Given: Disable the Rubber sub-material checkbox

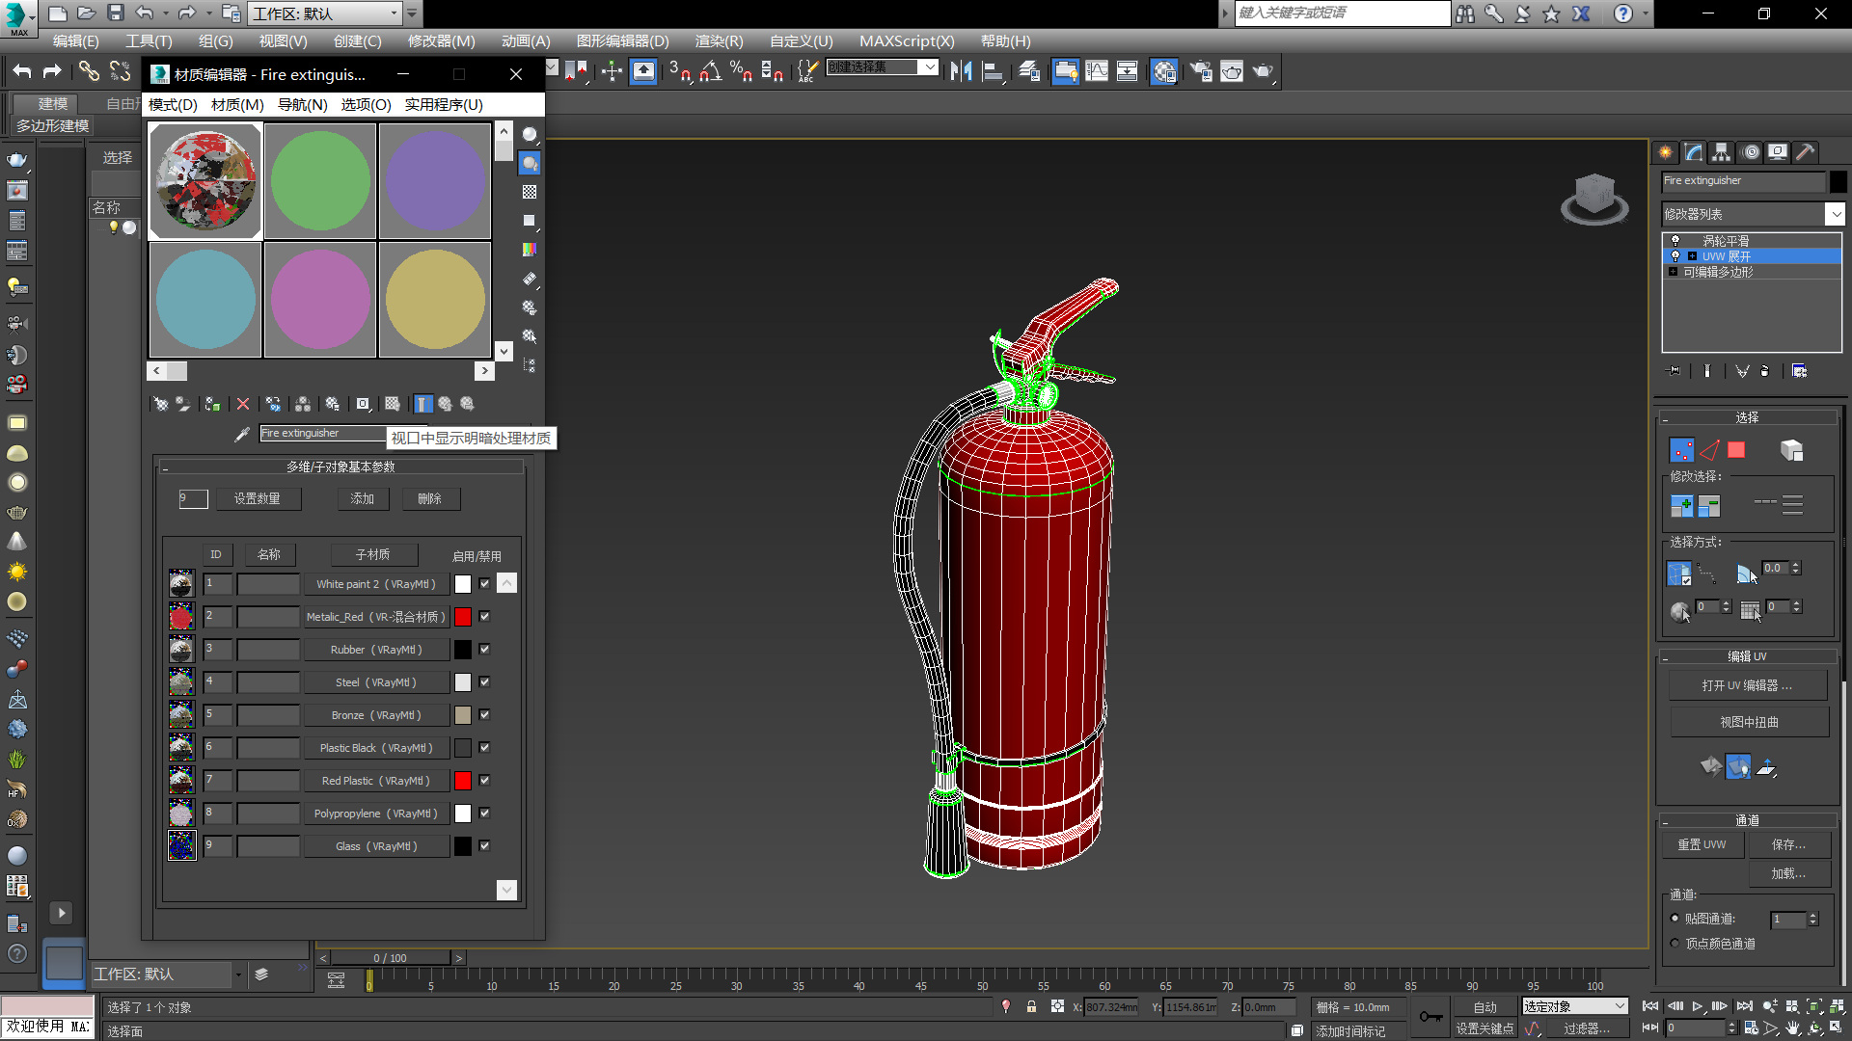Looking at the screenshot, I should [x=484, y=650].
